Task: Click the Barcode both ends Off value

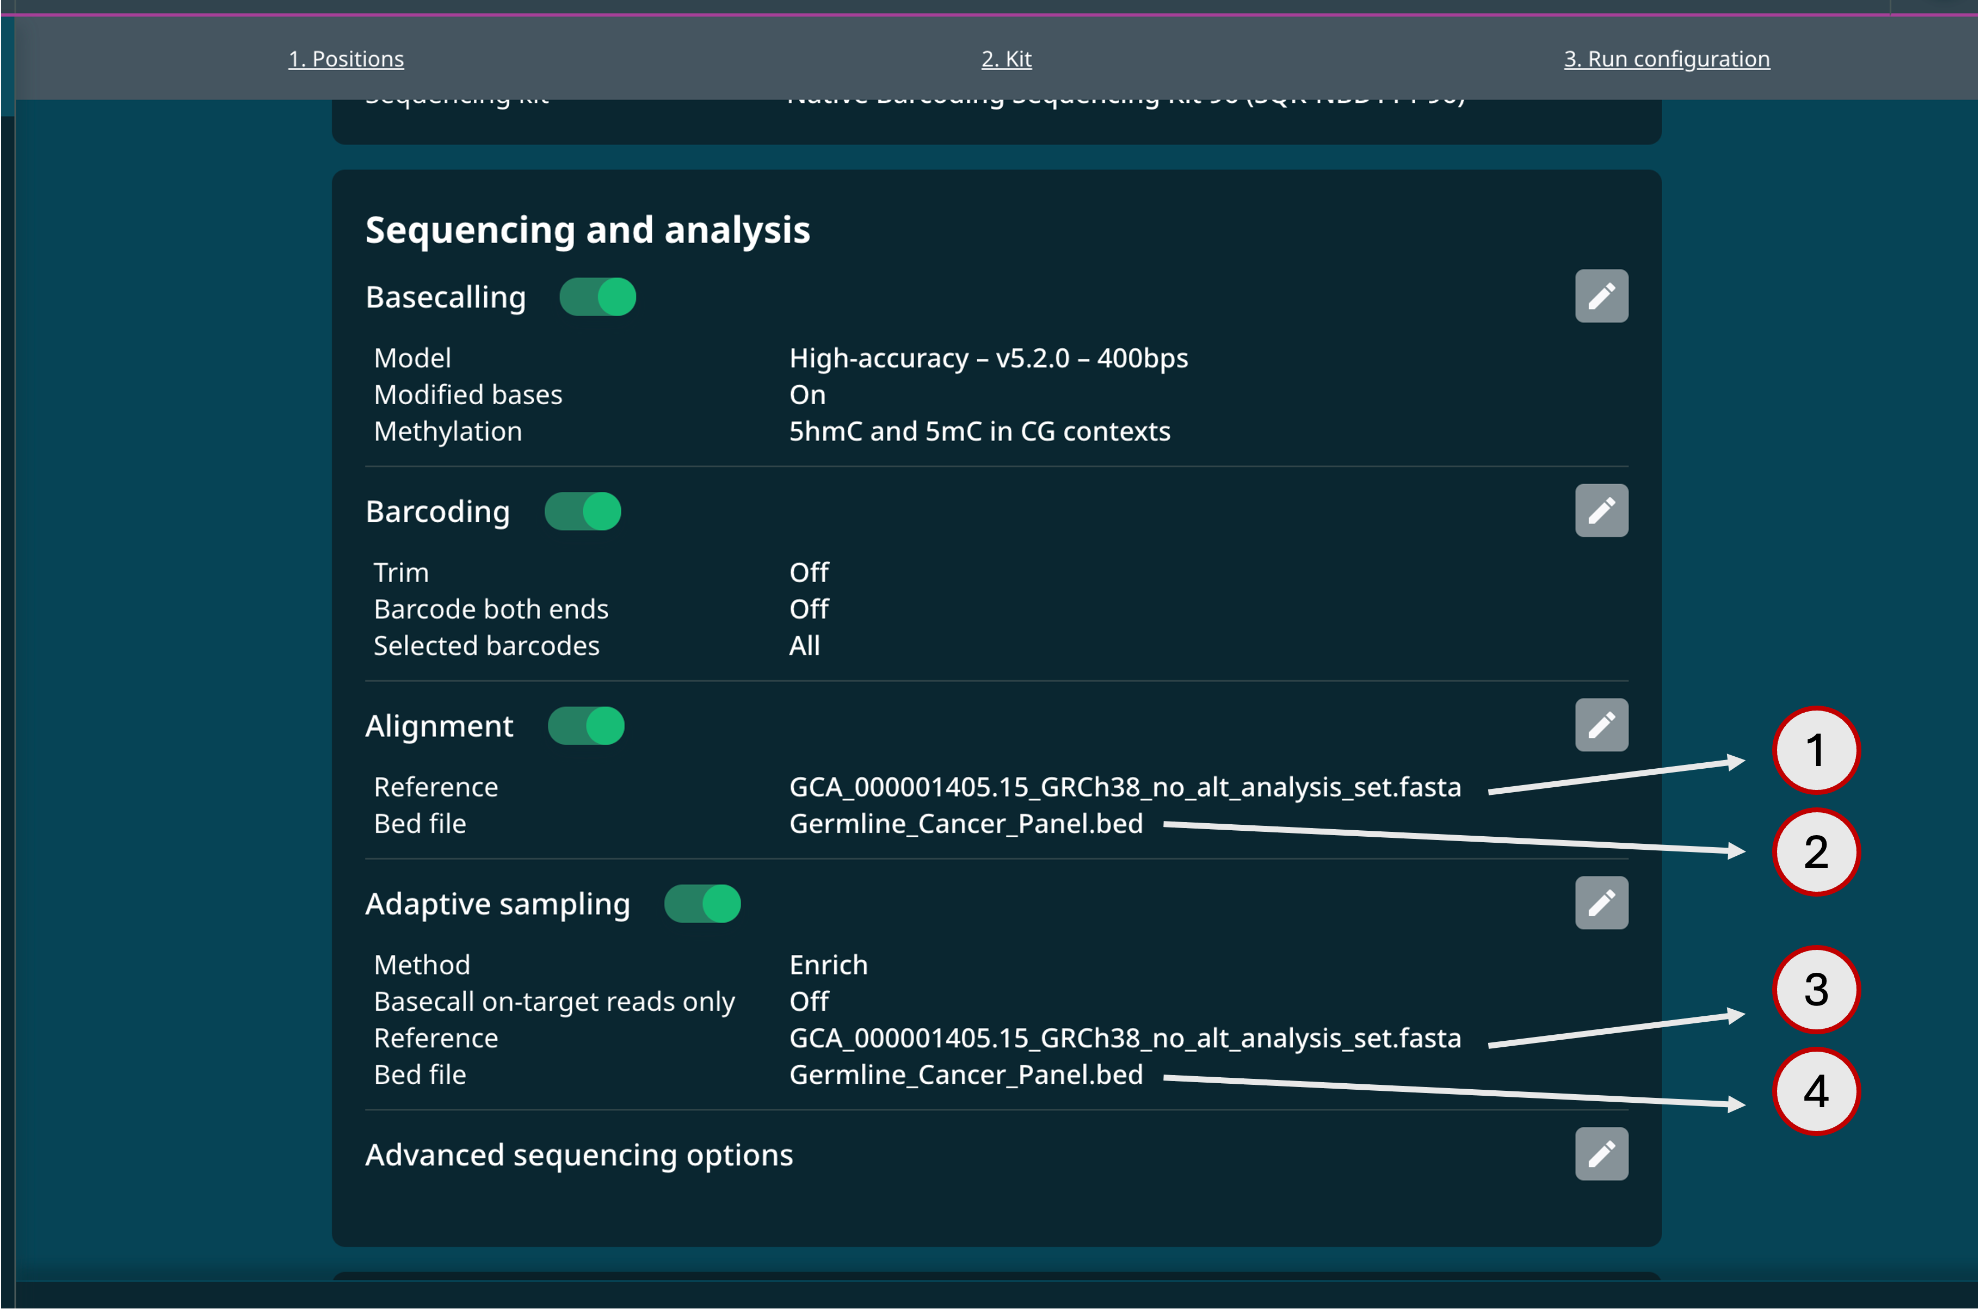Action: click(x=809, y=609)
